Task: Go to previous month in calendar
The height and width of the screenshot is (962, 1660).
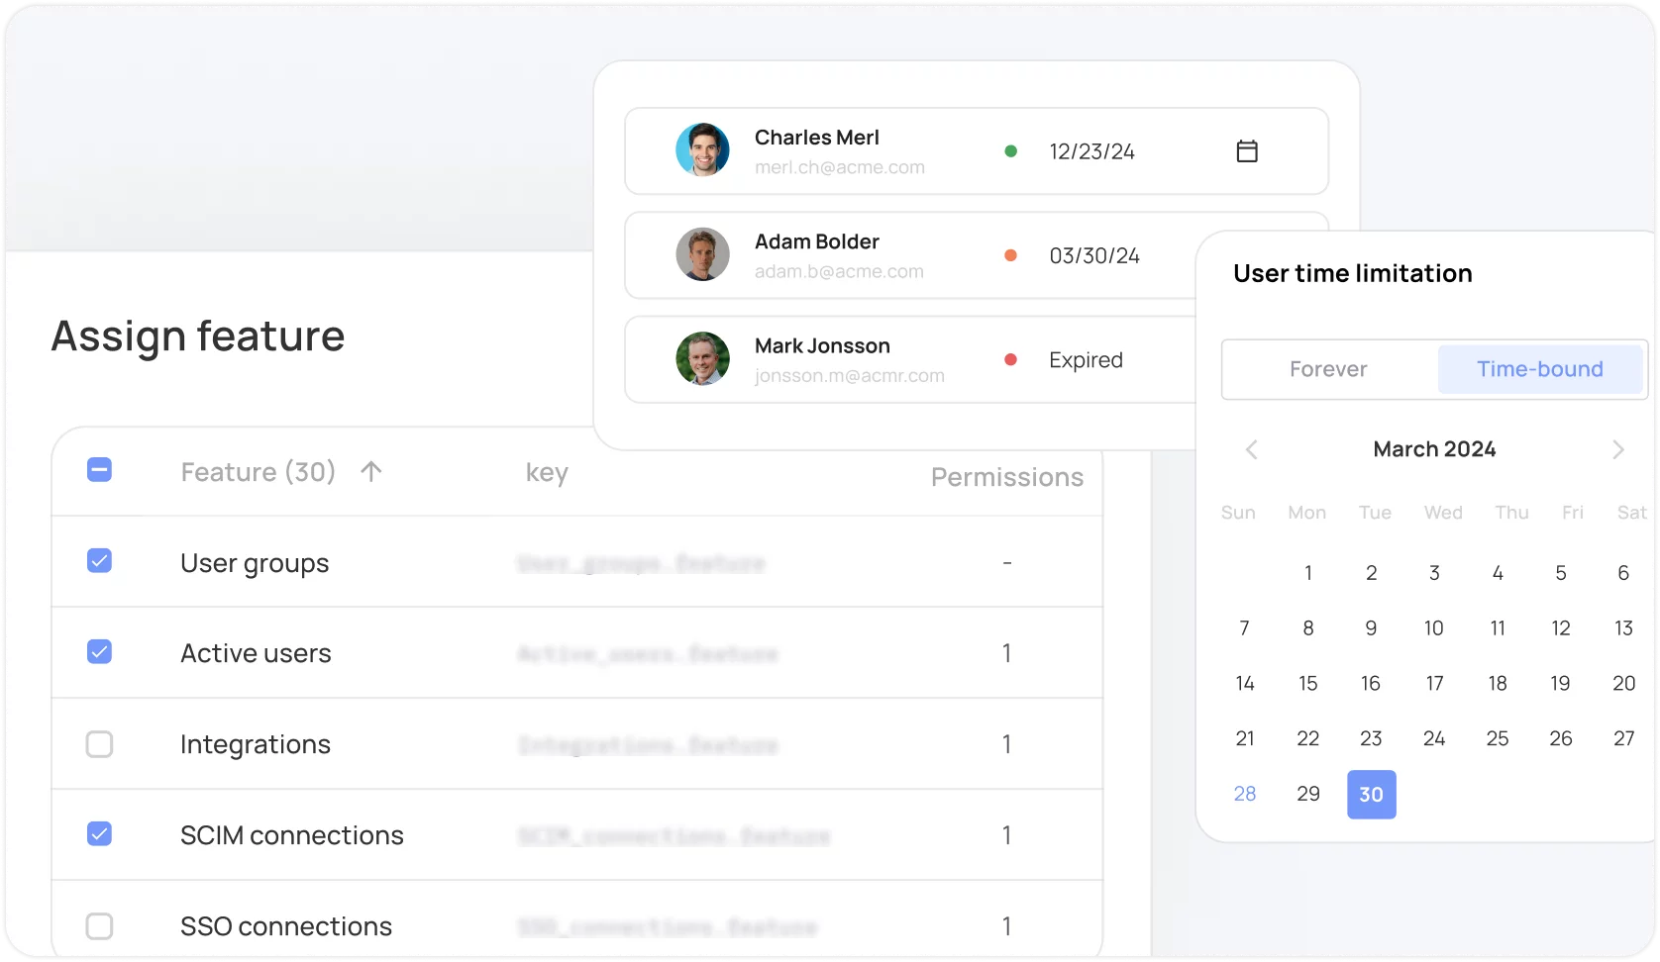Action: coord(1251,450)
